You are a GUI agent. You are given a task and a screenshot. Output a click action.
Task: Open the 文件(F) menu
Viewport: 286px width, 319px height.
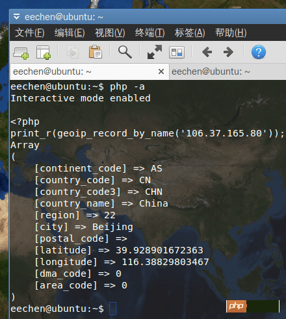(x=30, y=33)
